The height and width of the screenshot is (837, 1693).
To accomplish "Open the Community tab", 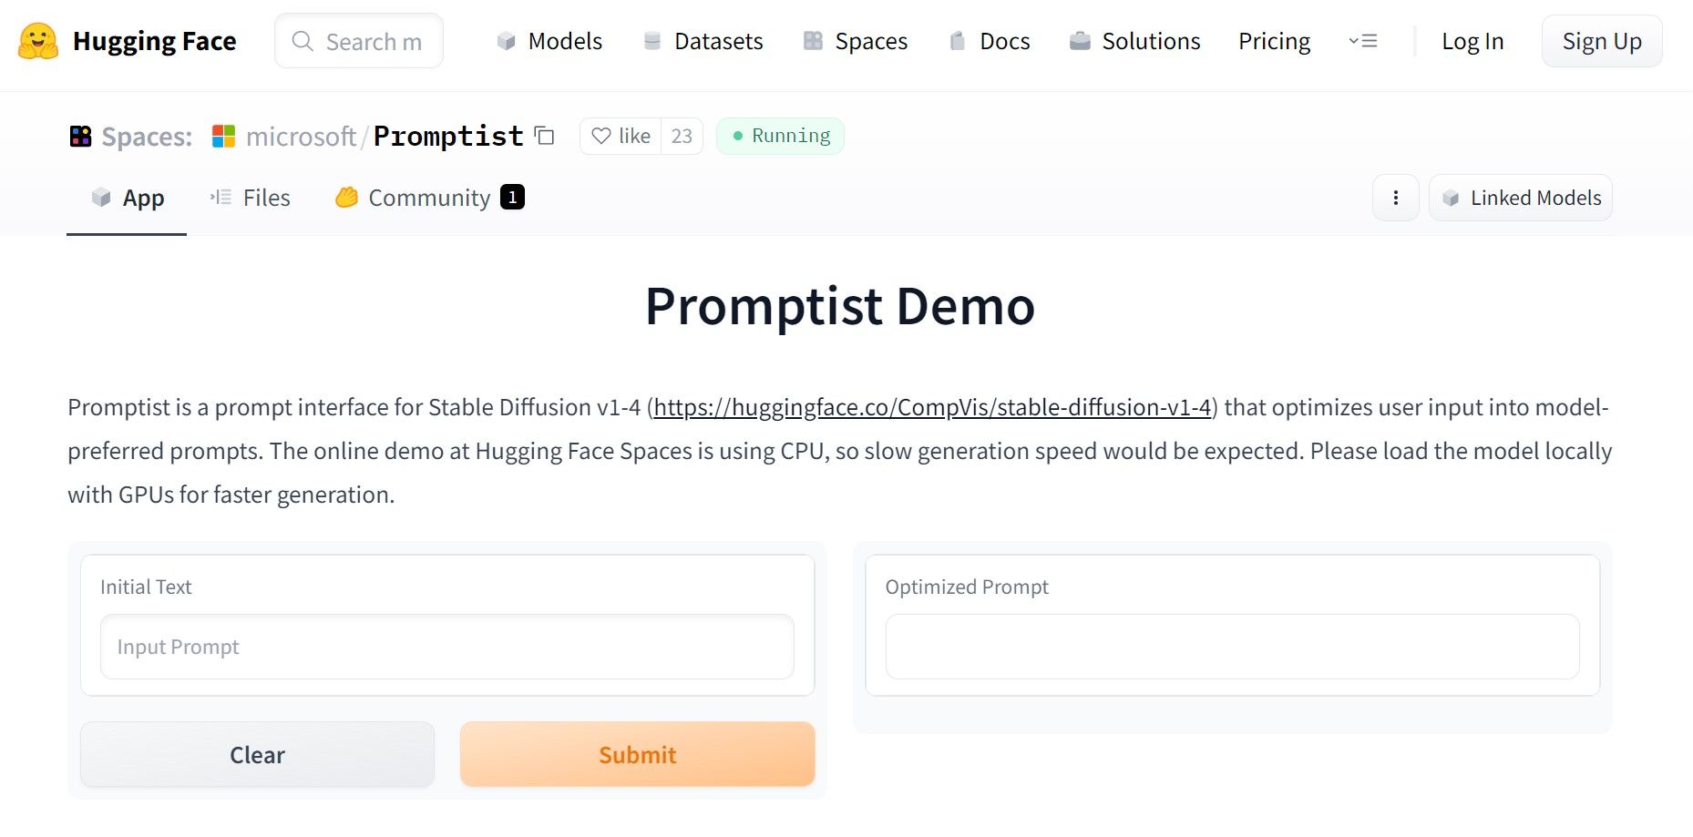I will click(x=428, y=198).
